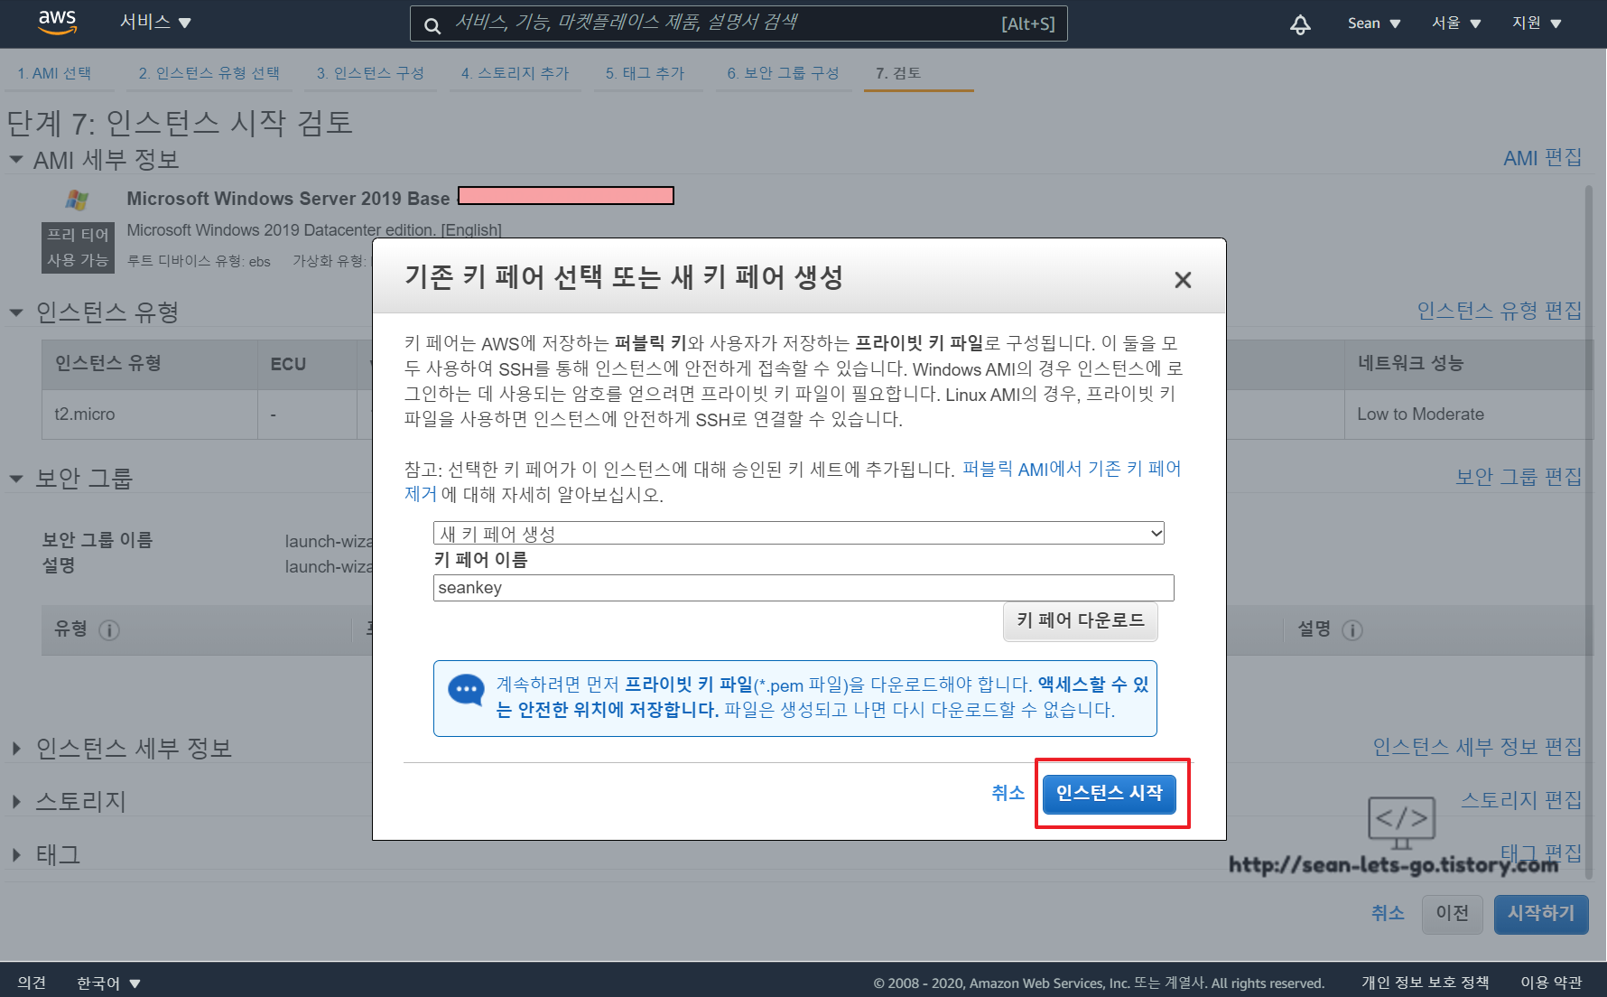Image resolution: width=1607 pixels, height=997 pixels.
Task: Expand the 스토리지 section
Action: 16,802
